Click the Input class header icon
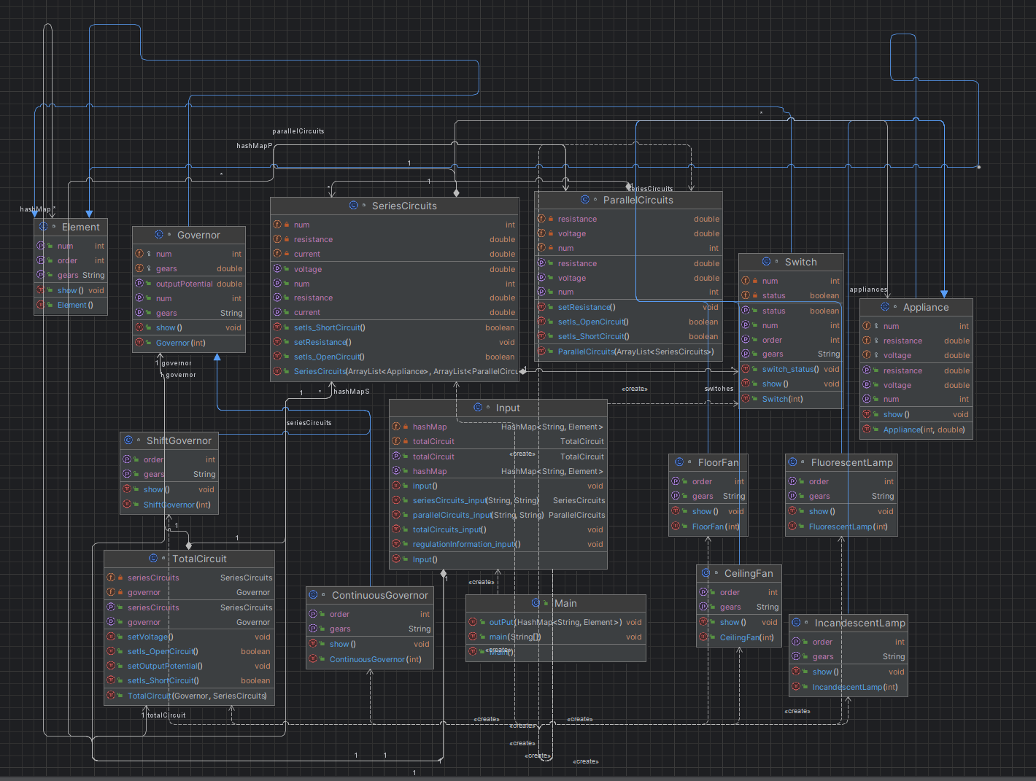This screenshot has height=781, width=1036. [478, 408]
